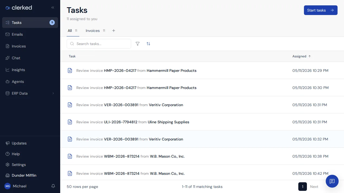Change the 50 rows per page setting
This screenshot has width=344, height=193.
click(x=82, y=187)
